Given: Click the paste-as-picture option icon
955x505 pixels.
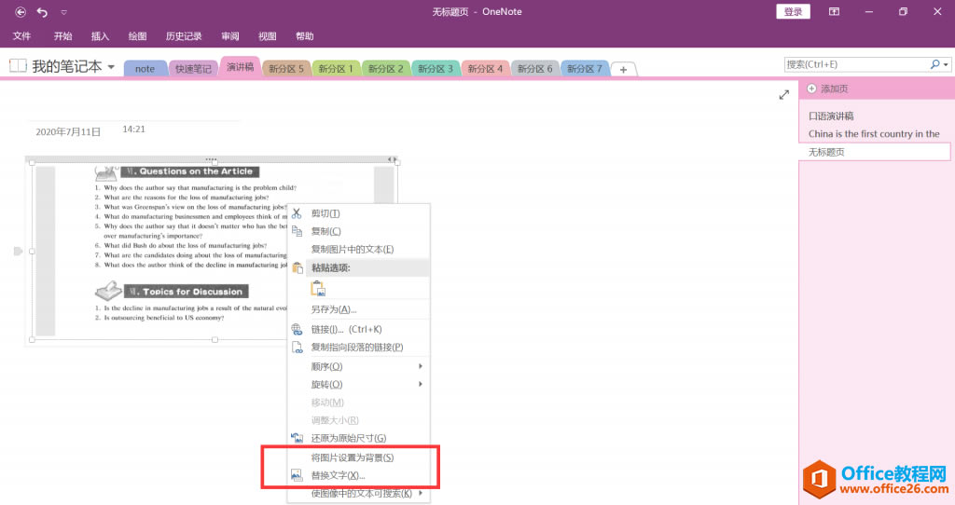Looking at the screenshot, I should click(318, 289).
